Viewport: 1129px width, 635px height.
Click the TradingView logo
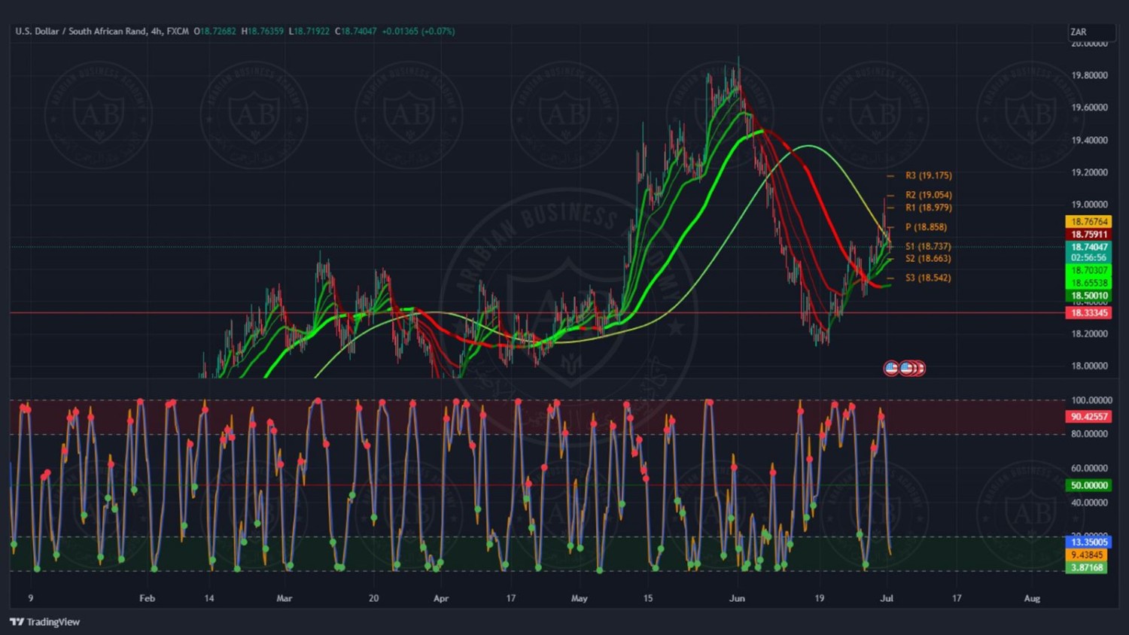click(x=44, y=621)
